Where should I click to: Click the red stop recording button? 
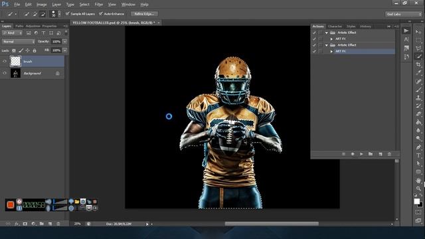pyautogui.click(x=11, y=204)
